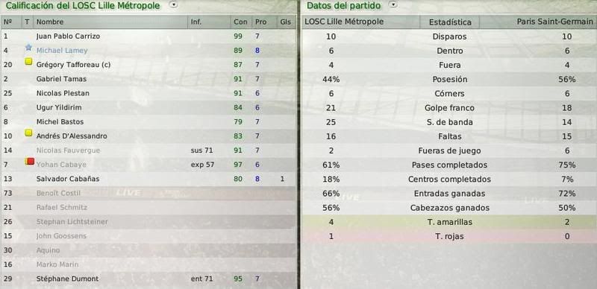Click the T. amarillas highlighted row
Screen dimensions: 597x289
[x=450, y=222]
